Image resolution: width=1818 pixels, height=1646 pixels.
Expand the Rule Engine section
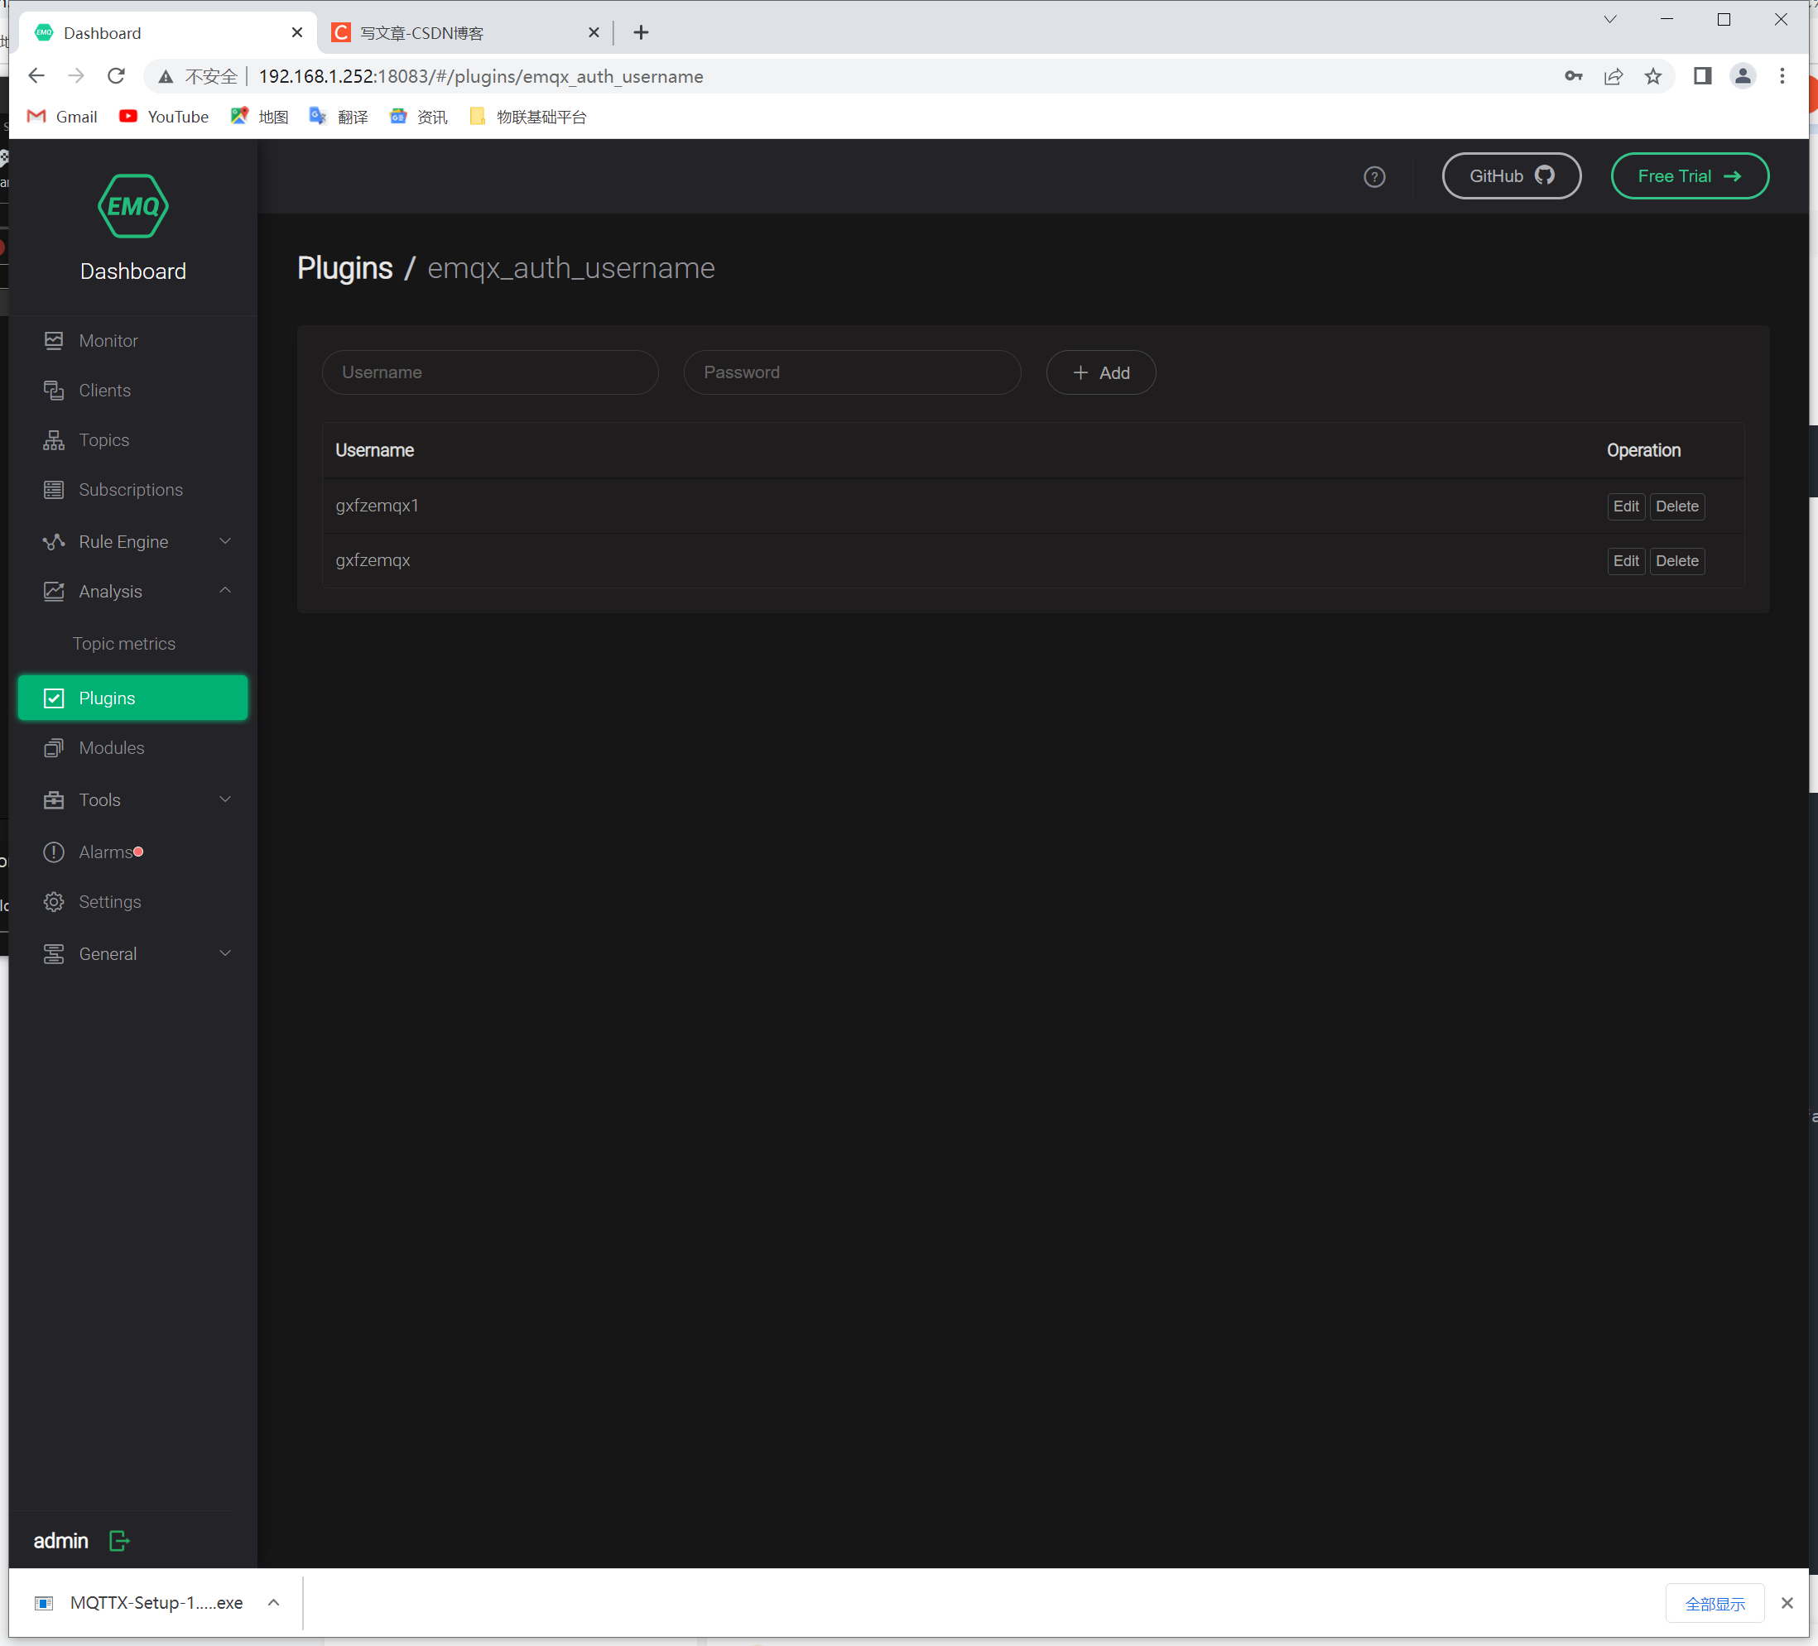pos(224,541)
